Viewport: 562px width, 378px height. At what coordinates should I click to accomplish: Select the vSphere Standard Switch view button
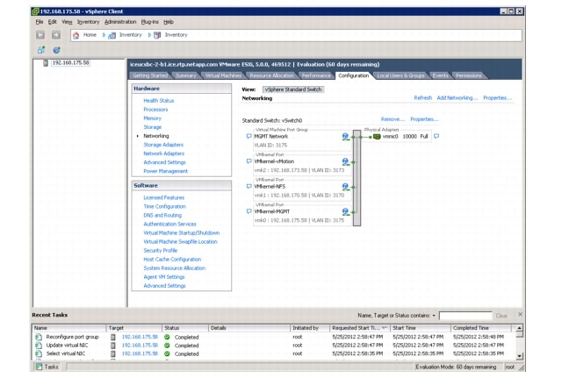click(293, 89)
